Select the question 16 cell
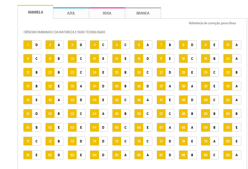This screenshot has width=248, height=169. pos(143,59)
